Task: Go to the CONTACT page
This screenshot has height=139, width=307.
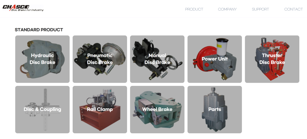Action: 293,9
